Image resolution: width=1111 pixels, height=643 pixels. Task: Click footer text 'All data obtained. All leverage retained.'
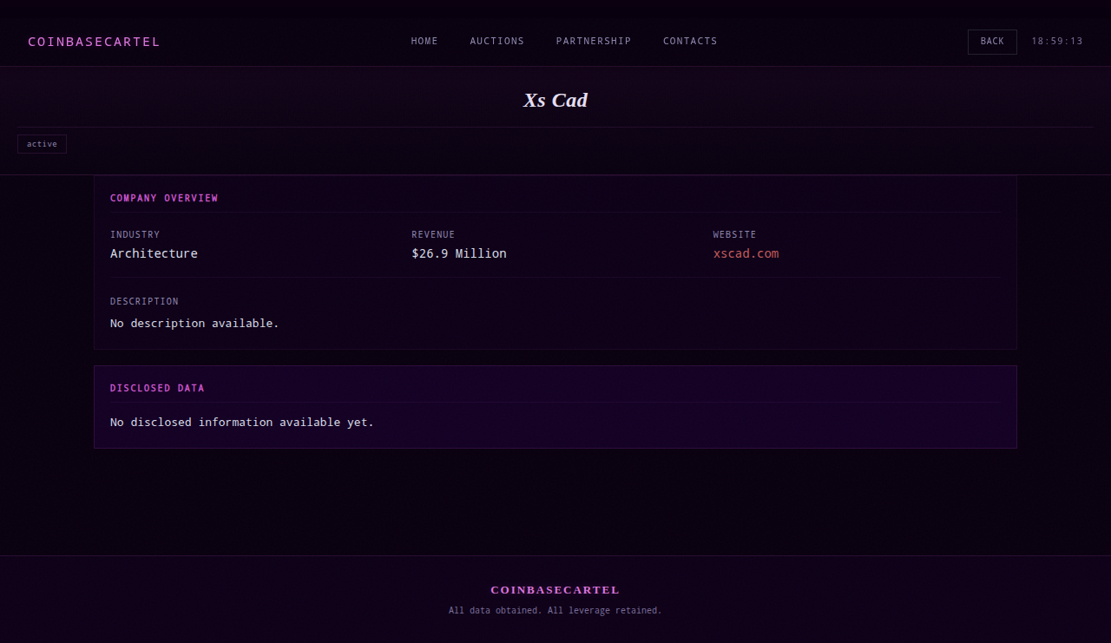pyautogui.click(x=555, y=611)
